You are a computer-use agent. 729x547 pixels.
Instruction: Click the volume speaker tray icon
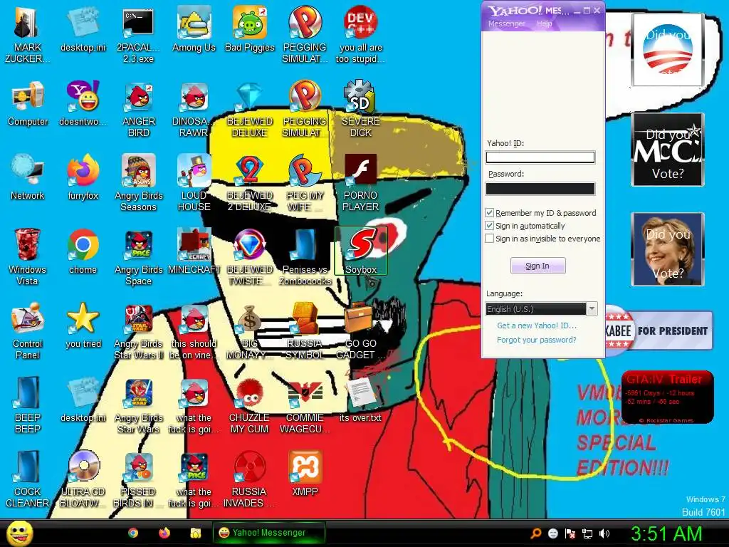point(604,533)
